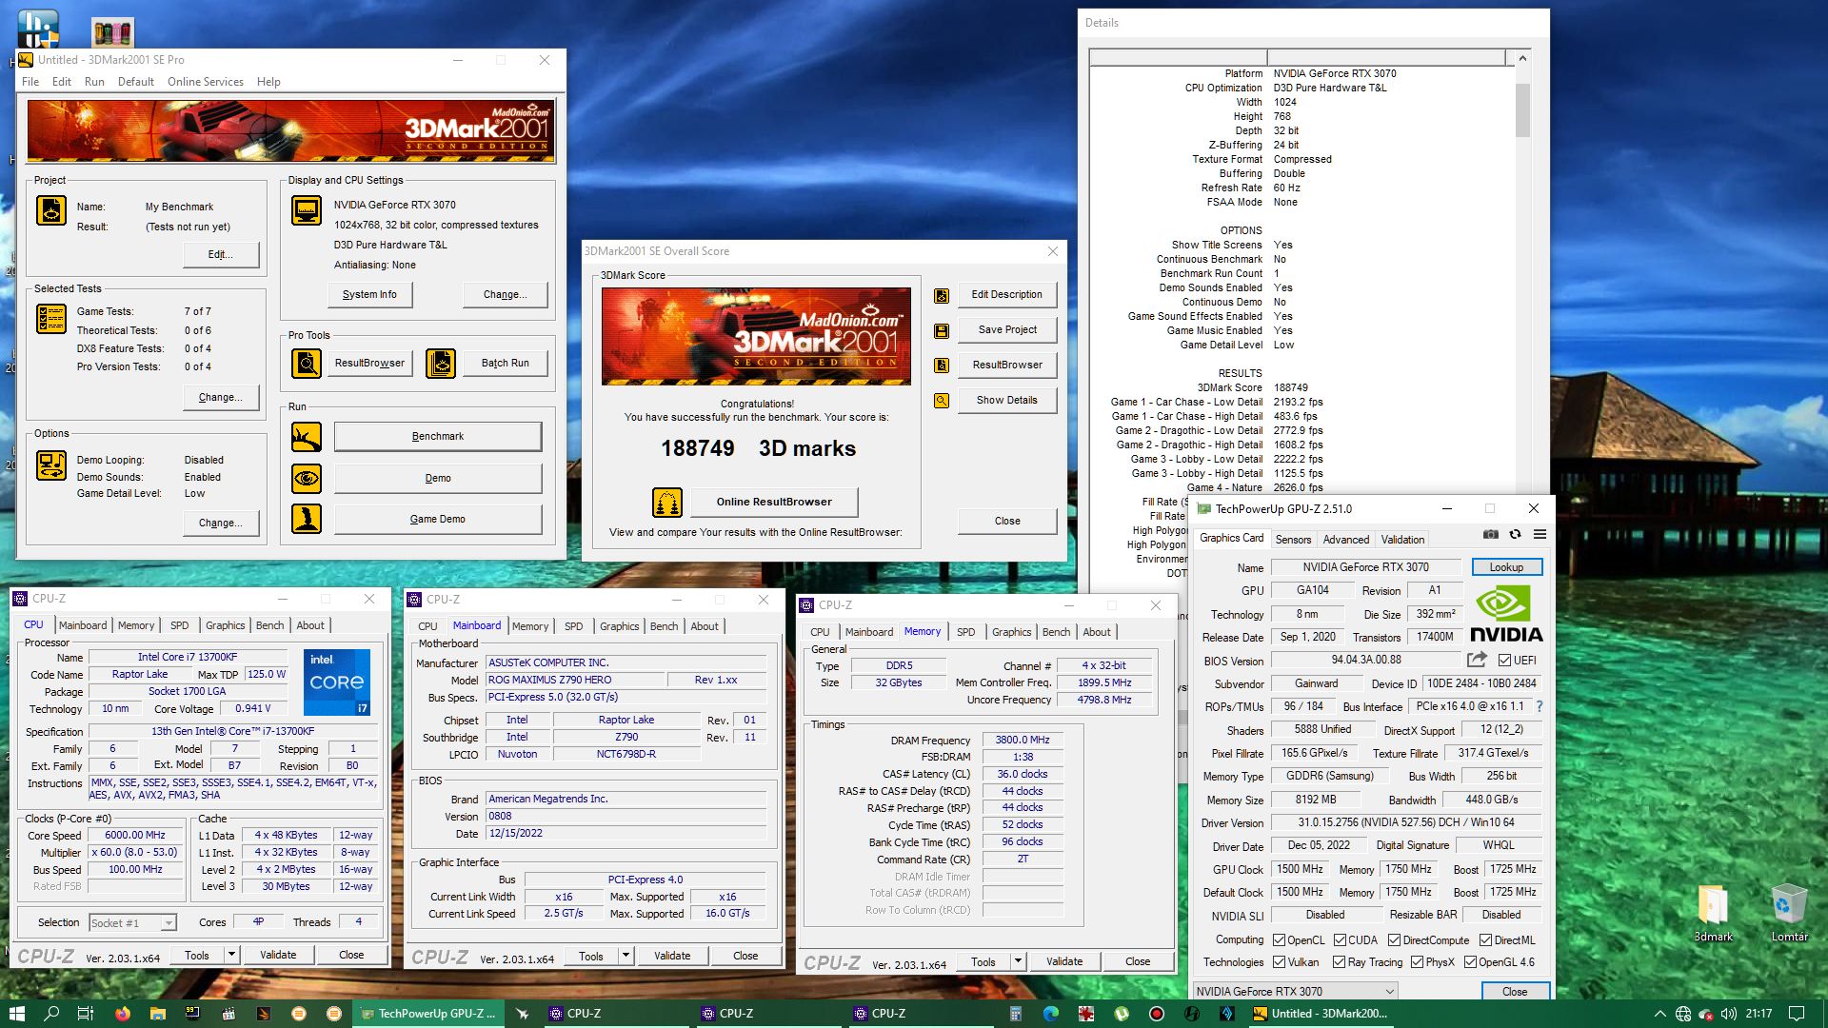Click the Show Details button

pos(1007,401)
